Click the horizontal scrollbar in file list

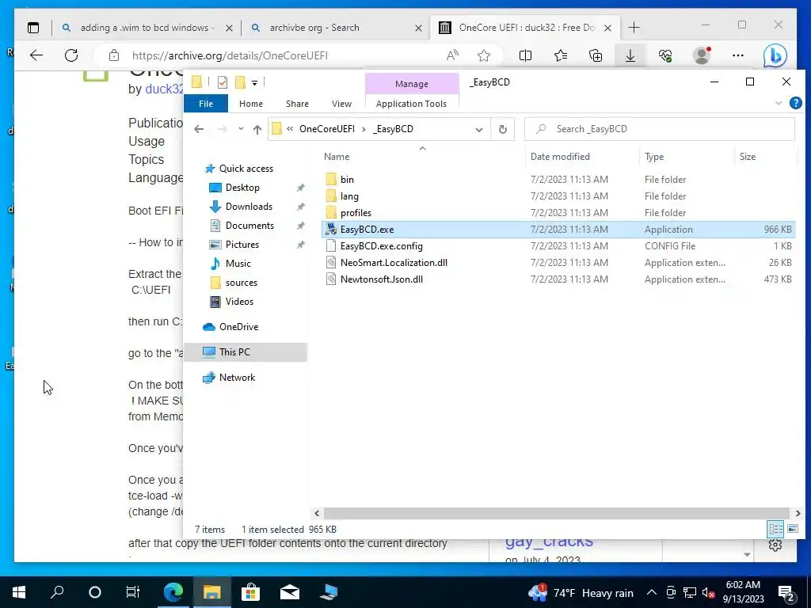pos(557,513)
